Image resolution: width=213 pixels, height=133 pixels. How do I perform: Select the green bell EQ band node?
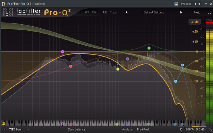[x=149, y=48]
